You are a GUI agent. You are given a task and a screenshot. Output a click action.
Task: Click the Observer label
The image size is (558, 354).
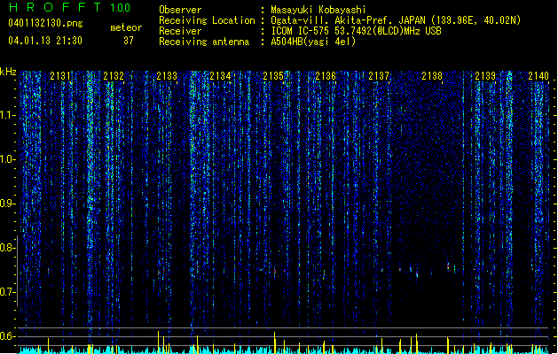point(180,10)
